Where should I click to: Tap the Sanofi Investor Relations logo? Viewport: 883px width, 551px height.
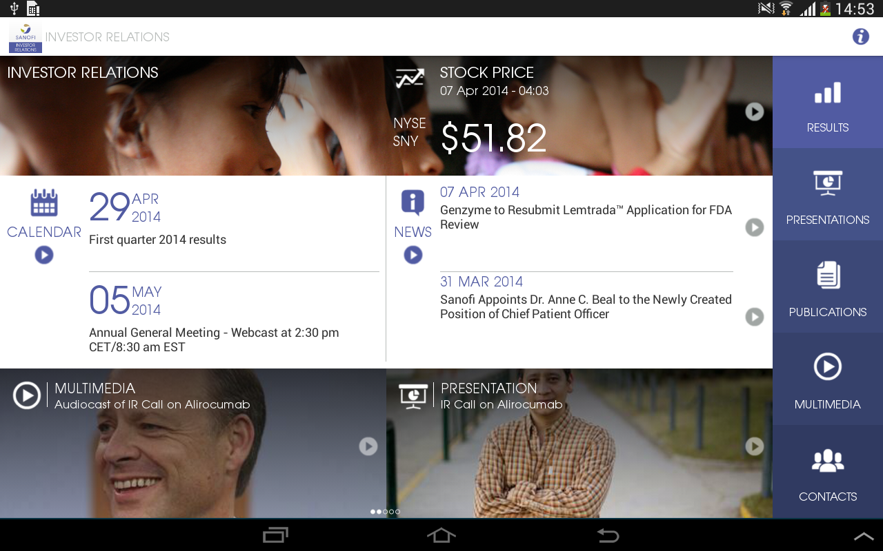(26, 37)
